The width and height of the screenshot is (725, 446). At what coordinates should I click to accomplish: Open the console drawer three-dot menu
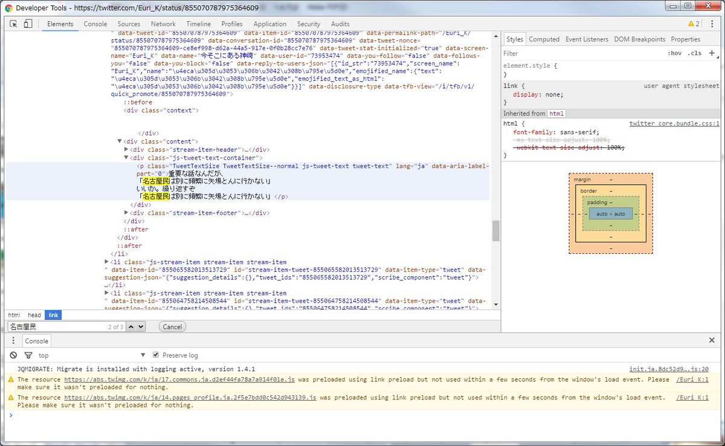pyautogui.click(x=13, y=341)
